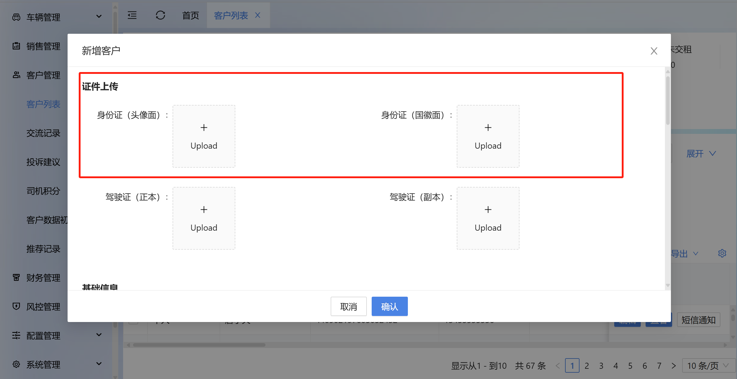Upload driver's license original (正本) image
The height and width of the screenshot is (379, 737).
click(x=204, y=218)
